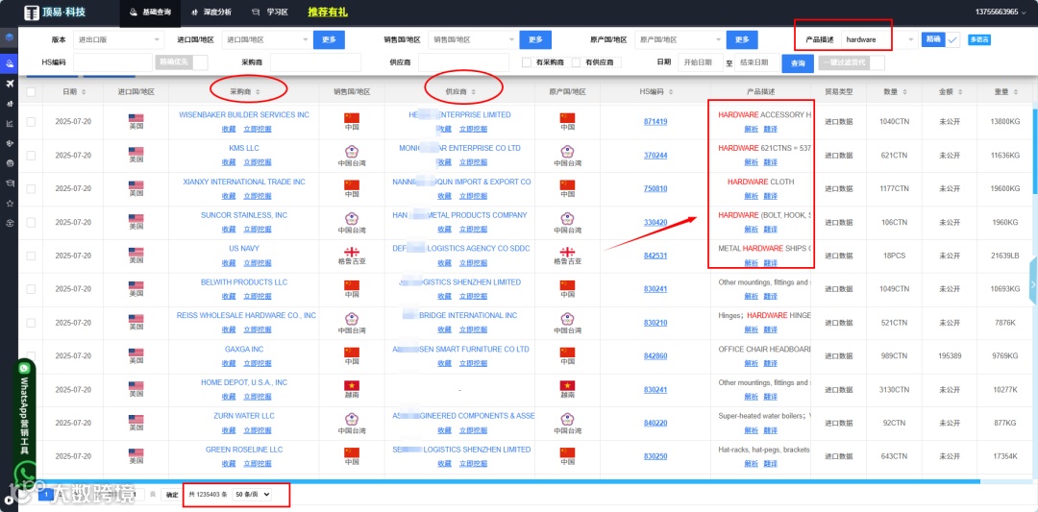1038x512 pixels.
Task: Sort by 日期 column sort arrows
Action: tap(84, 92)
